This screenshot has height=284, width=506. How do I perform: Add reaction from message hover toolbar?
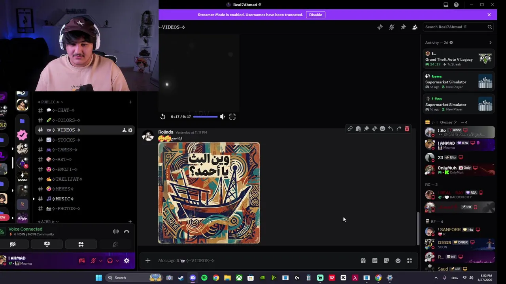(x=382, y=129)
